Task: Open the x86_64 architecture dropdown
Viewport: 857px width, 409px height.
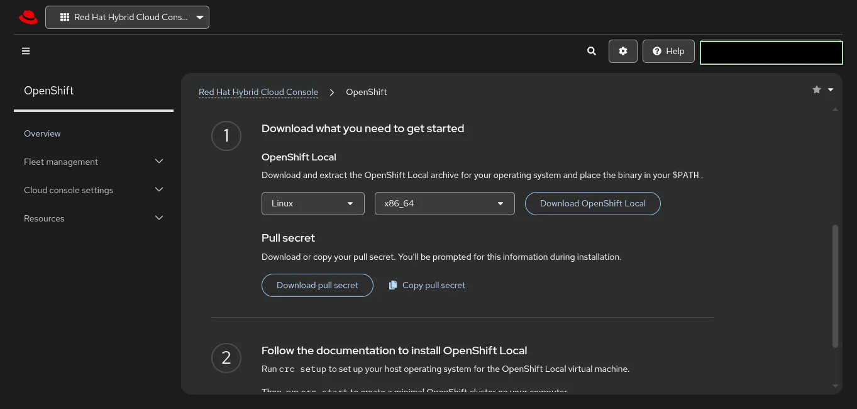Action: [x=445, y=203]
